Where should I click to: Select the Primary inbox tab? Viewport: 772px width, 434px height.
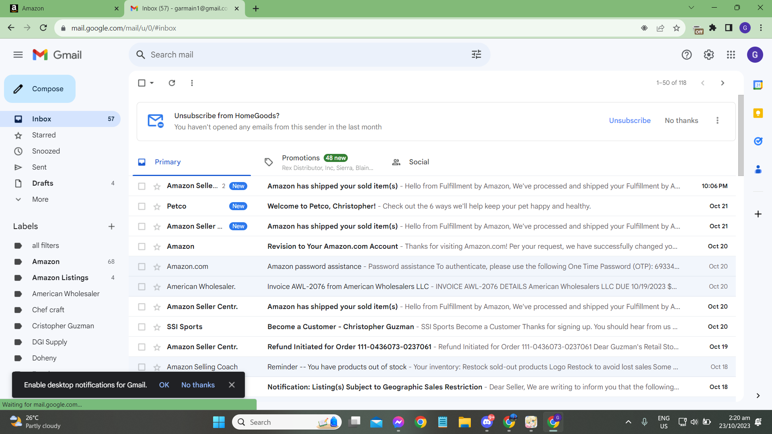(192, 162)
